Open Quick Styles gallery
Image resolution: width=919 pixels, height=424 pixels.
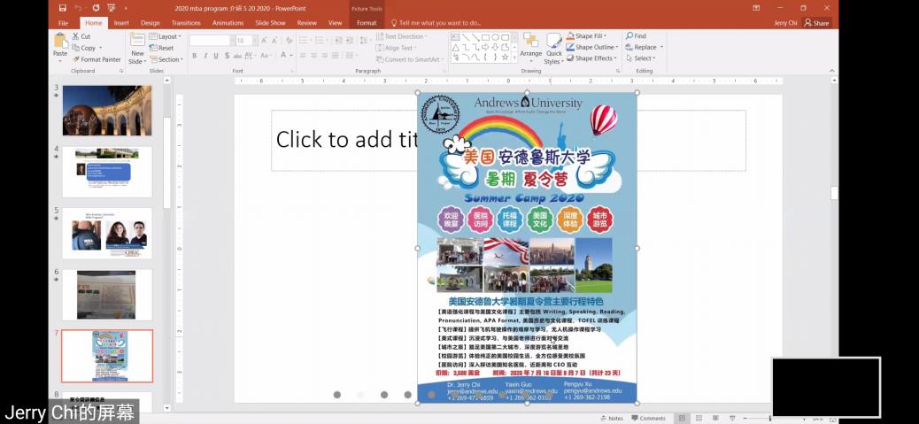click(553, 48)
